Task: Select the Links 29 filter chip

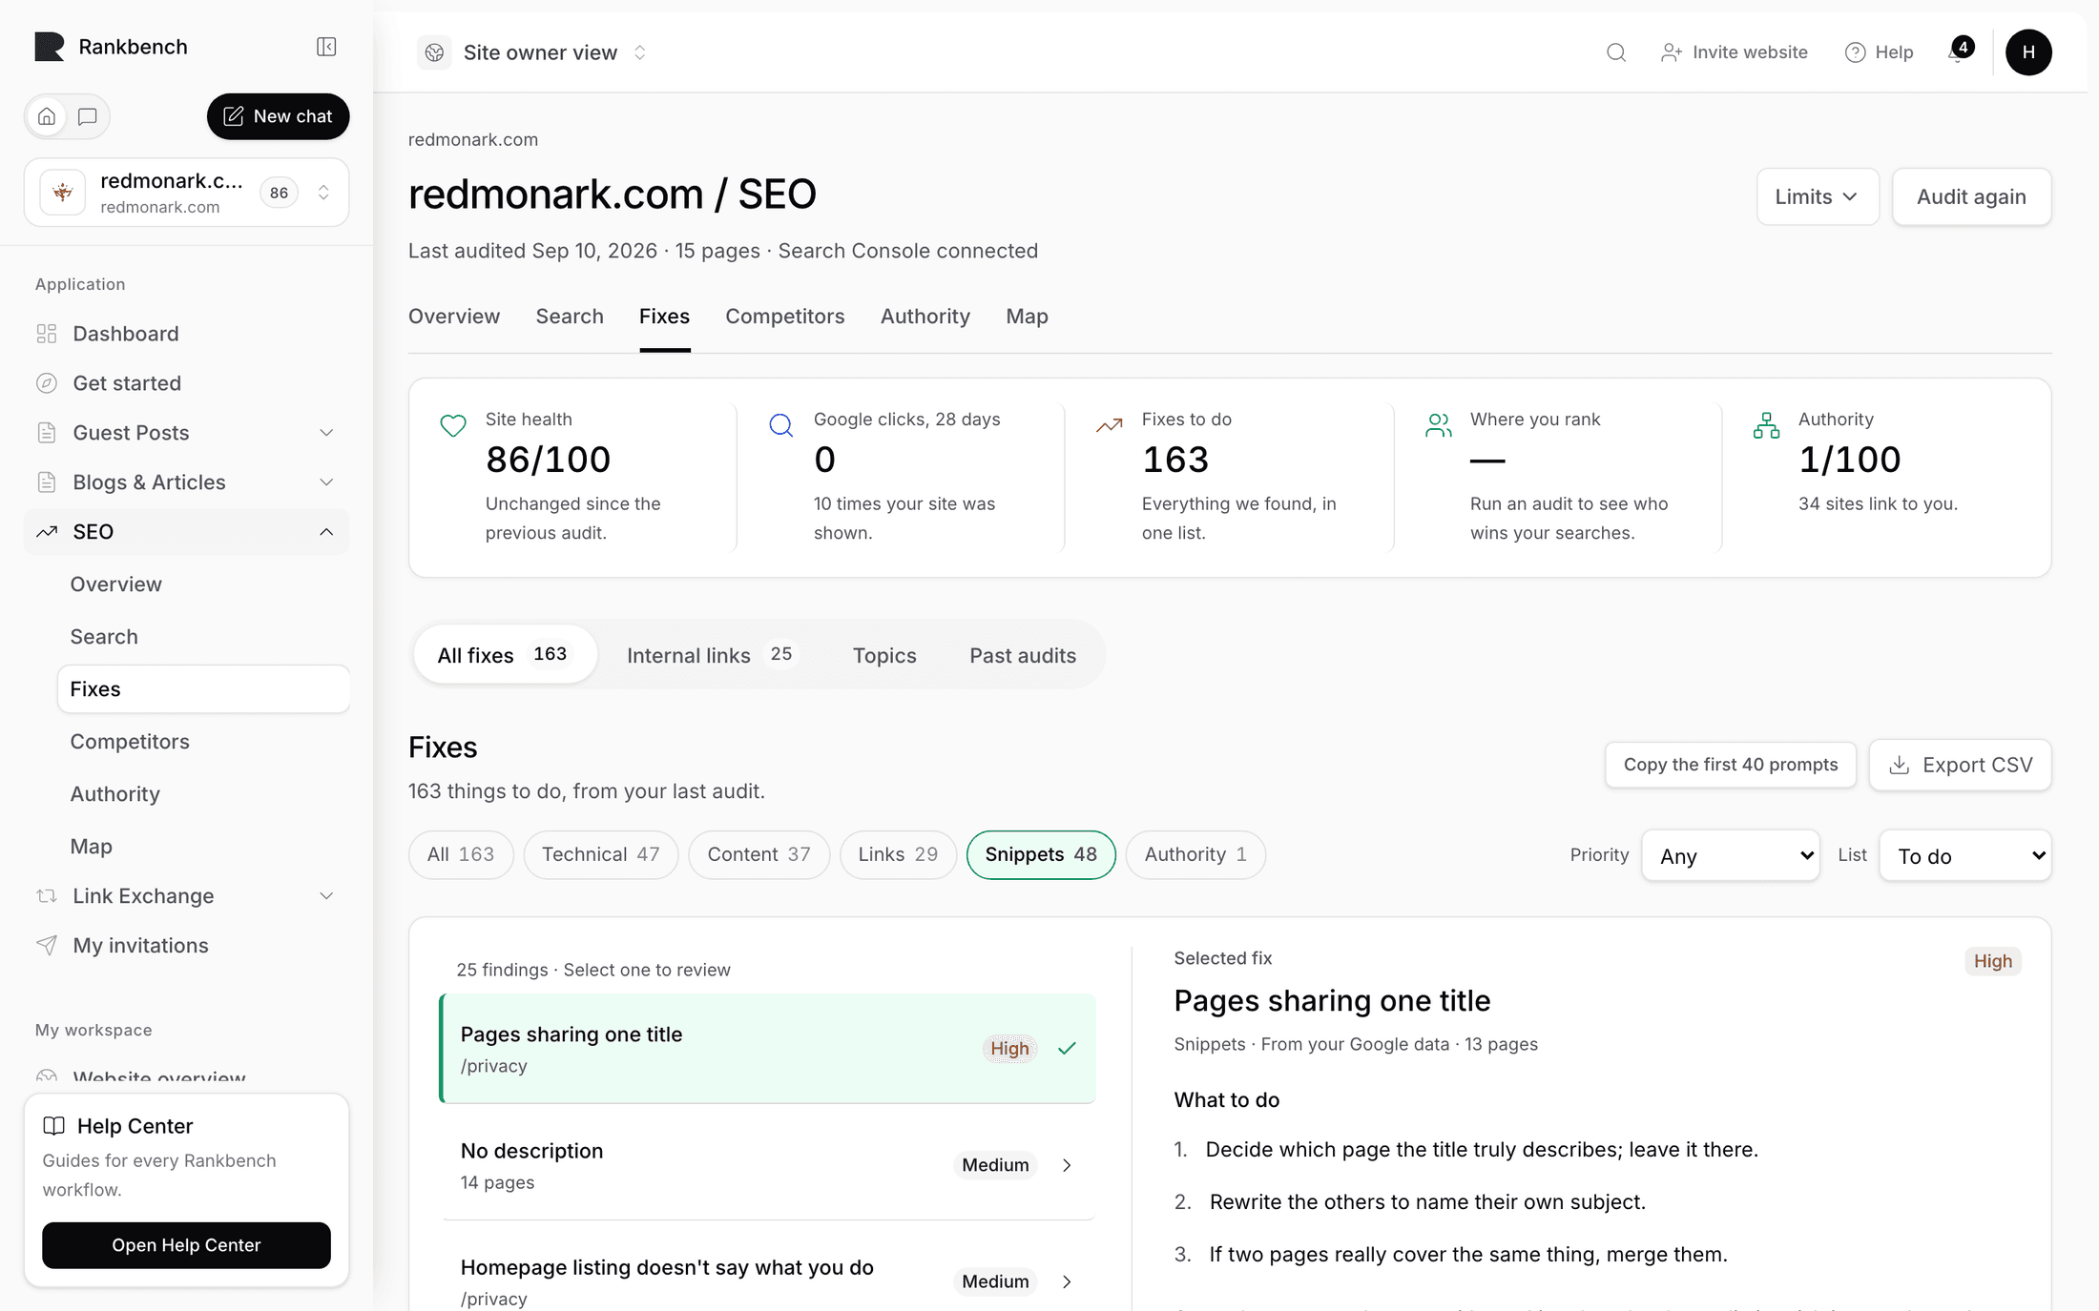Action: click(898, 854)
